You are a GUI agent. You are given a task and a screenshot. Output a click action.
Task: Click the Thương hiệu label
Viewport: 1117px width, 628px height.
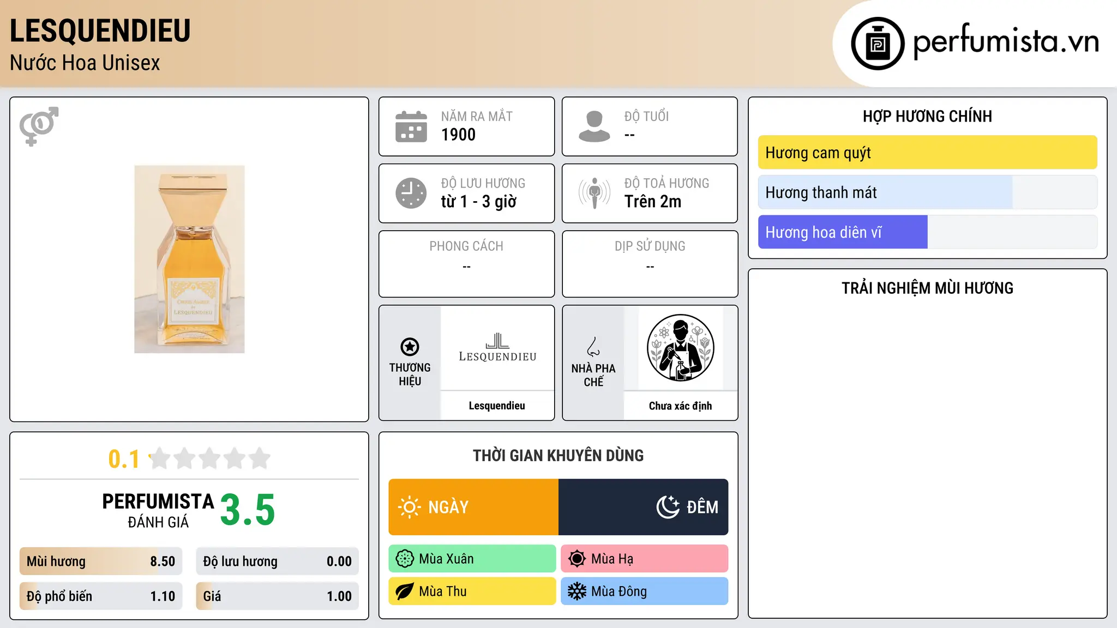[x=410, y=375]
